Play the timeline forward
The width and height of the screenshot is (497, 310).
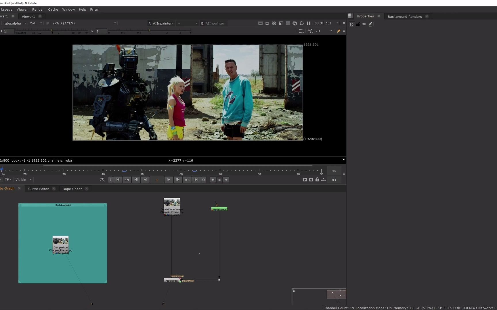[x=169, y=180]
